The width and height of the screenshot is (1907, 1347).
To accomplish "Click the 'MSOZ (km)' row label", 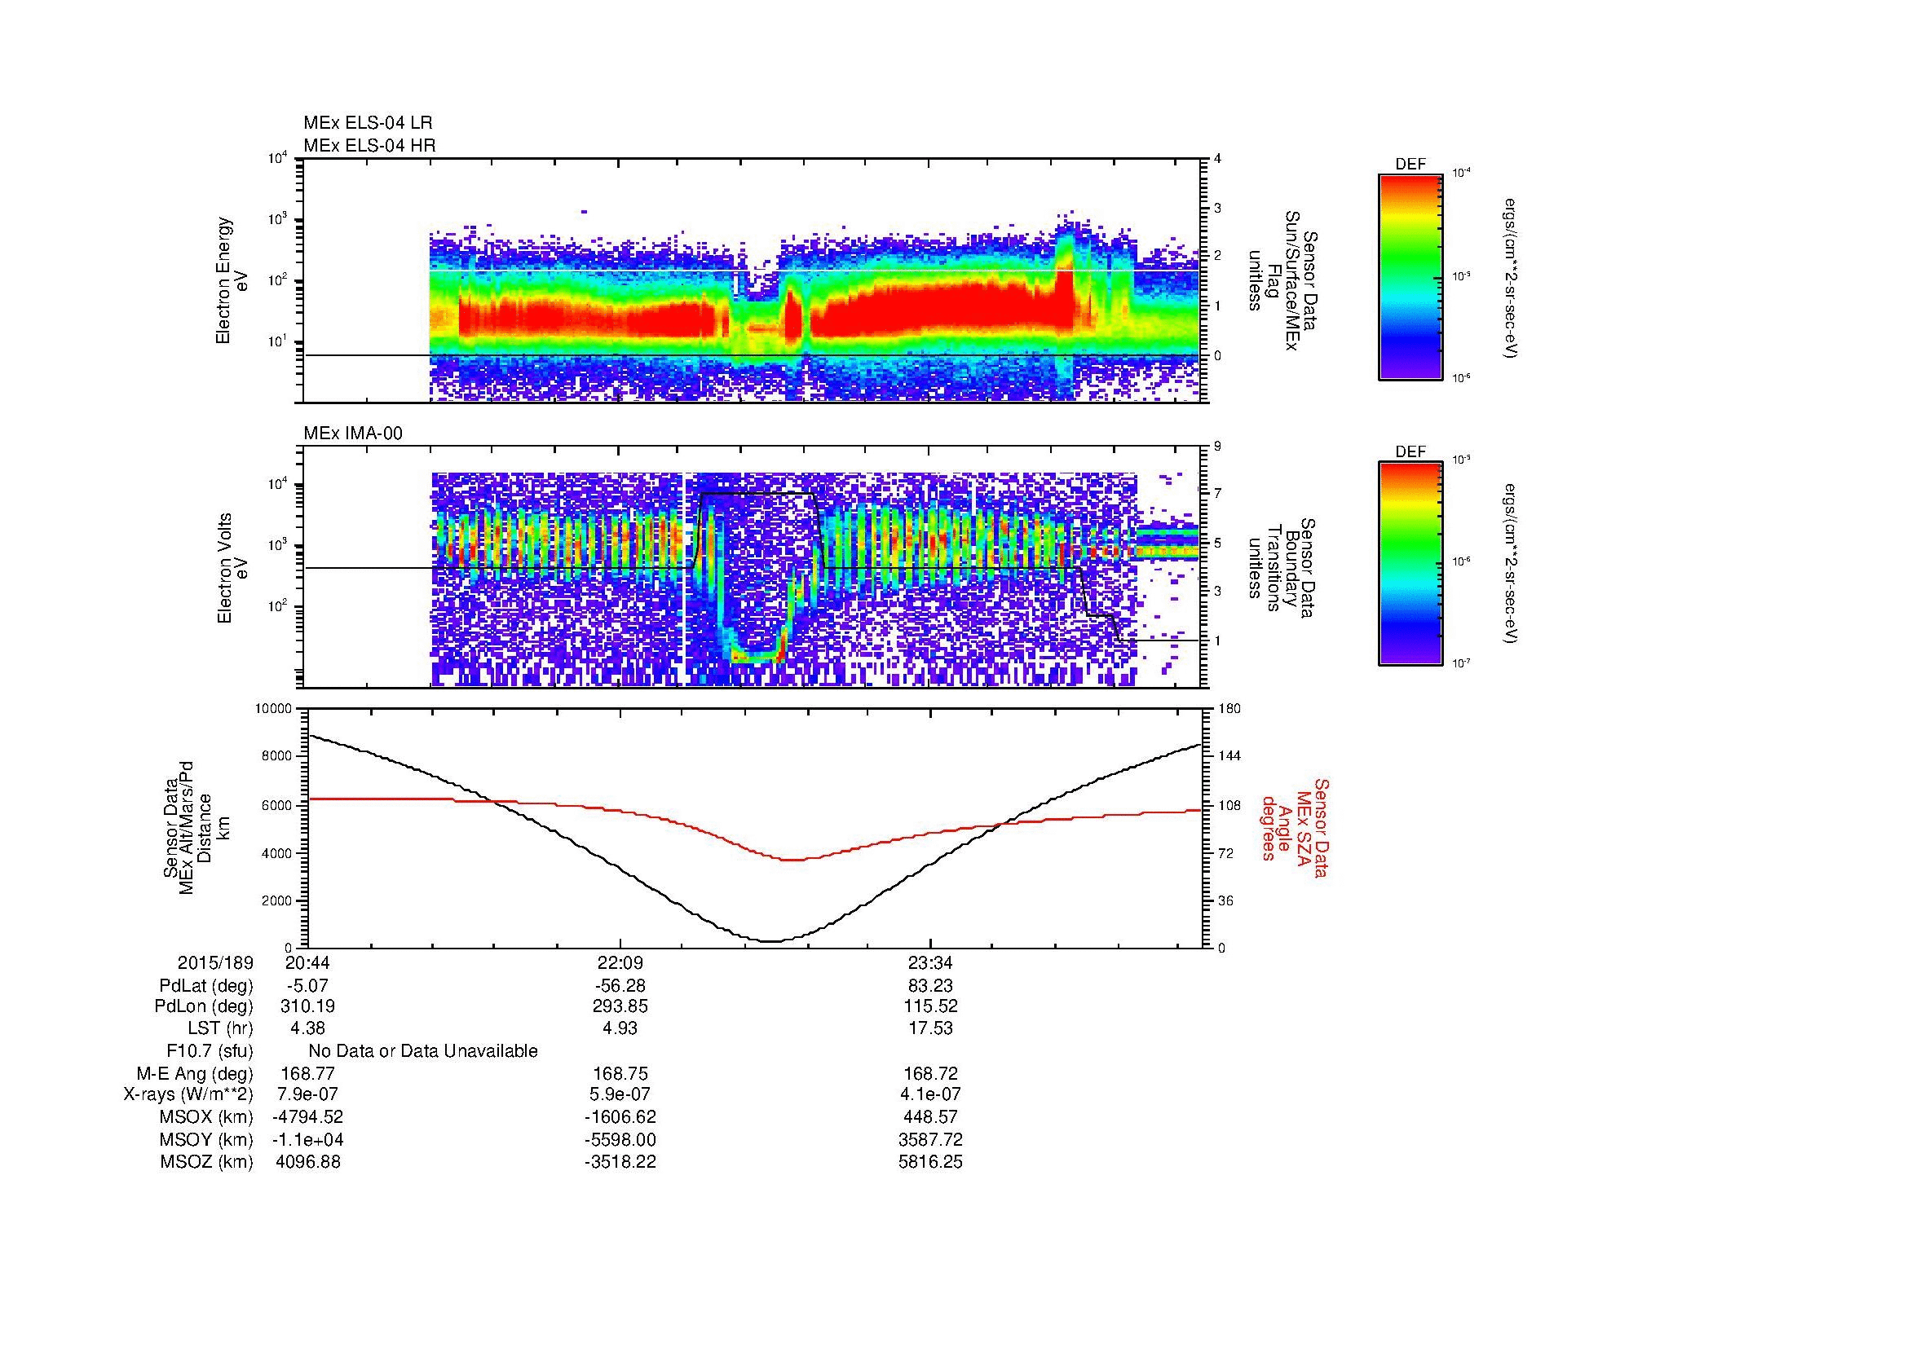I will click(207, 1162).
